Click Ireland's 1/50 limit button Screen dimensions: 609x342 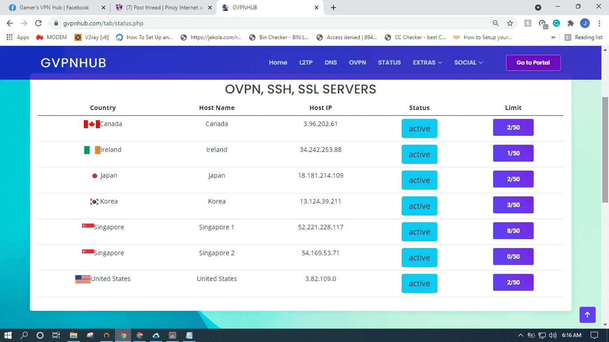point(513,153)
